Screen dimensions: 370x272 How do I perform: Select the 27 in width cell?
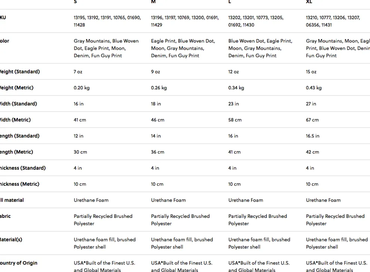[311, 104]
